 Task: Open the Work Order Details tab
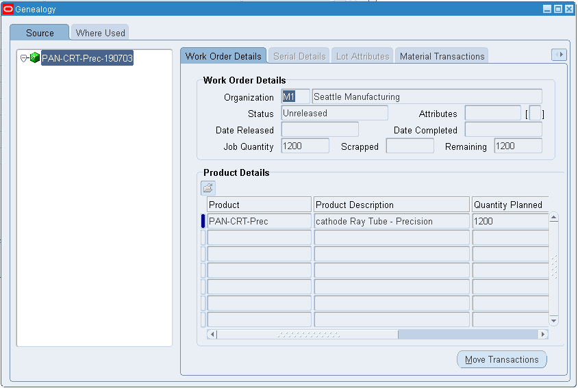pos(223,56)
